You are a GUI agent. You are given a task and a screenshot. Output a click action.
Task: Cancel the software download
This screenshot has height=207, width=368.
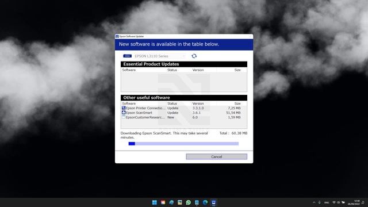pos(216,156)
